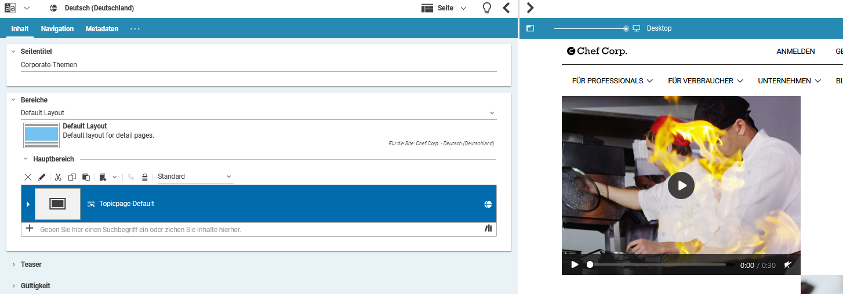This screenshot has width=843, height=294.
Task: Click the preview window icon left of slider
Action: click(530, 28)
